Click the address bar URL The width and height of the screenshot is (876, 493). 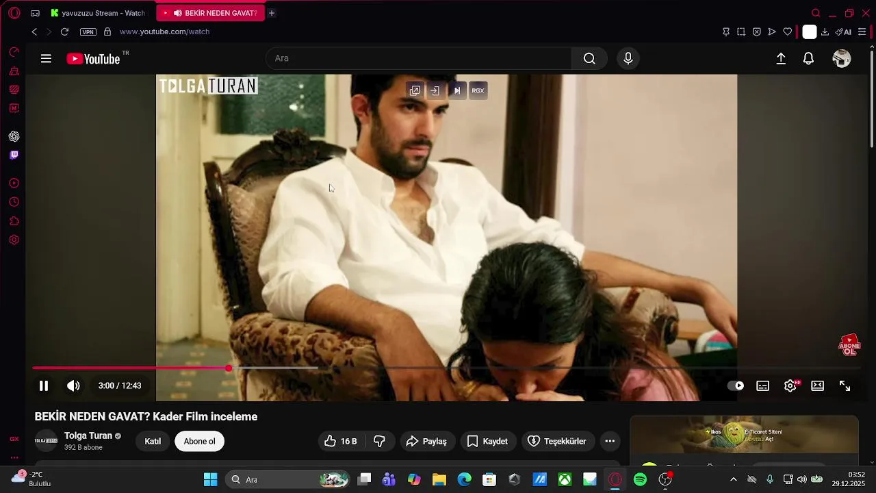164,31
